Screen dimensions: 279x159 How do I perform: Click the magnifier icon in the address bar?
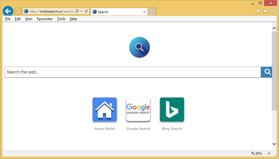[x=77, y=11]
